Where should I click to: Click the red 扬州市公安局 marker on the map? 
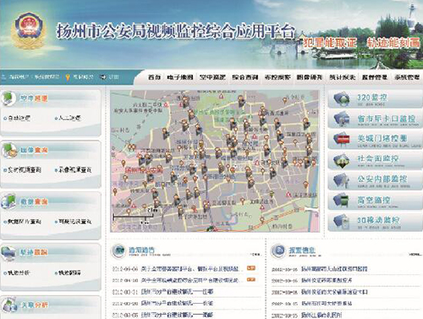tap(144, 170)
